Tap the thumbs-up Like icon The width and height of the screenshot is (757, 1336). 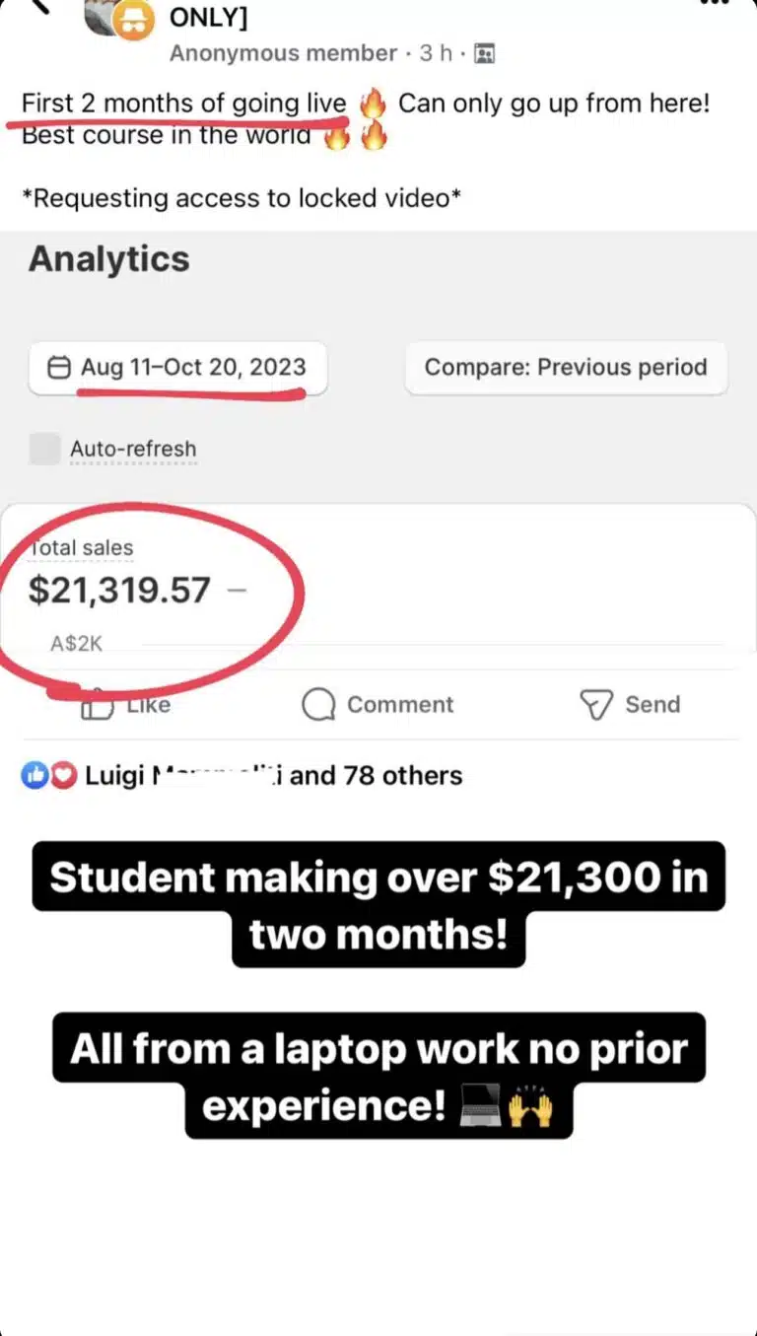tap(97, 706)
